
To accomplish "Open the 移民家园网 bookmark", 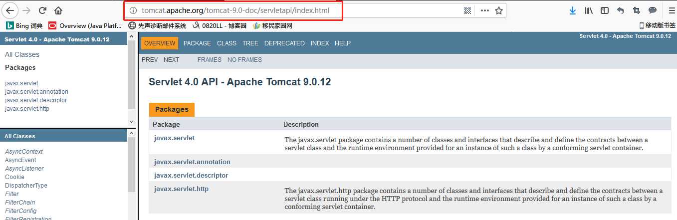I will (272, 25).
